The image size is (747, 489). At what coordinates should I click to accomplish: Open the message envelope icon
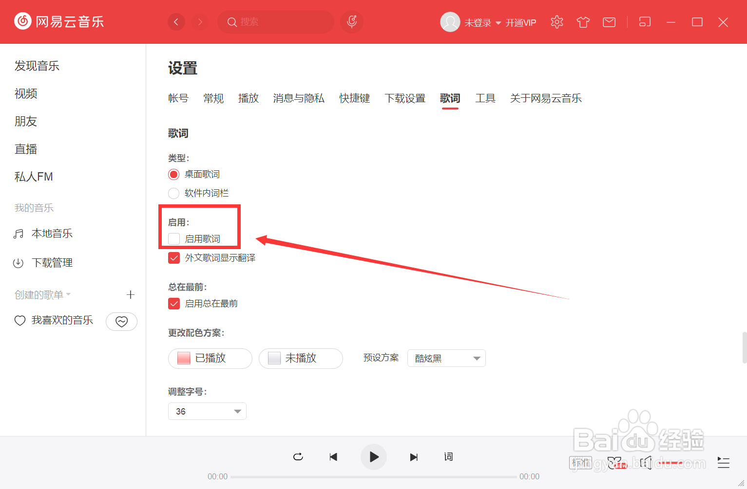pyautogui.click(x=609, y=22)
